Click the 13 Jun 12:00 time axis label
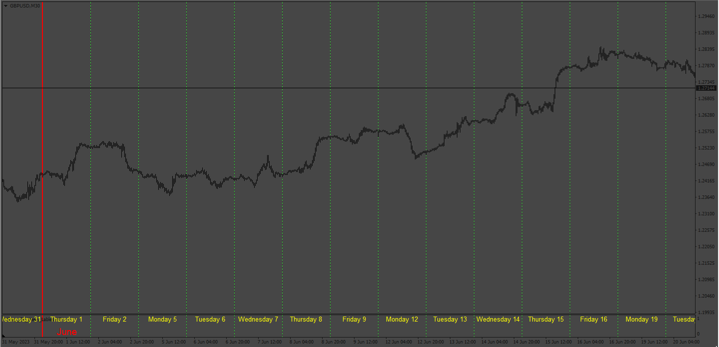Screen dimensions: 719x347 coord(463,342)
